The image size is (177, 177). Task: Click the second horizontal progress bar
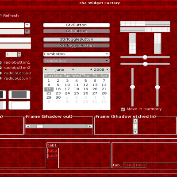145,30
